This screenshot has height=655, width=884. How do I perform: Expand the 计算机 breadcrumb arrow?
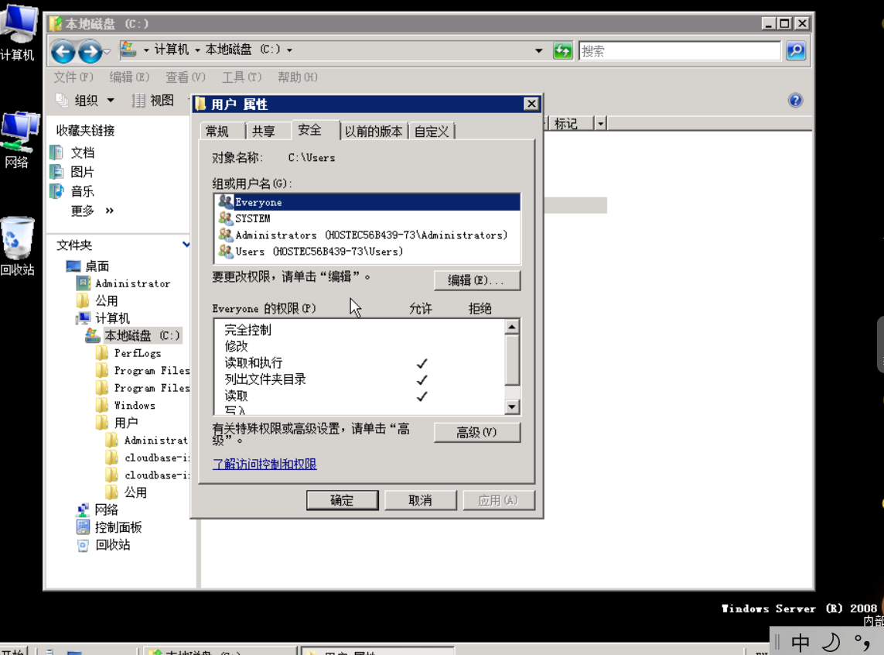[x=197, y=50]
